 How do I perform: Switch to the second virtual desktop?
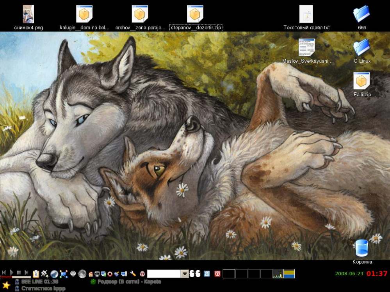(241, 274)
